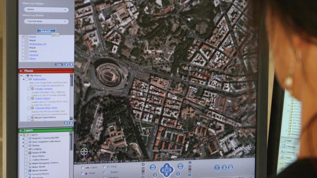Click the top button above tilt slider

[x=190, y=163]
